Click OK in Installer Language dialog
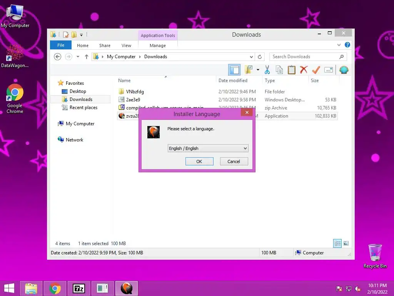394x296 pixels. tap(199, 161)
